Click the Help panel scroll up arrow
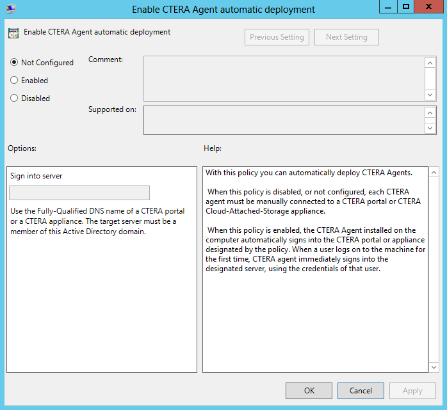Image resolution: width=447 pixels, height=410 pixels. tap(434, 173)
